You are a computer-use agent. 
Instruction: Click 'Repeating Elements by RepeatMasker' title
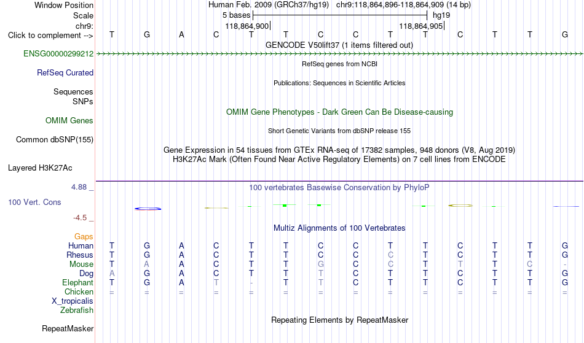pyautogui.click(x=340, y=320)
